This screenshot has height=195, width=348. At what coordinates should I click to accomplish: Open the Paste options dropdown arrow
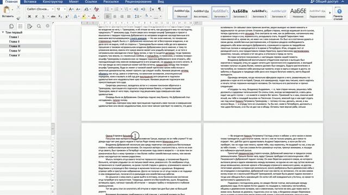click(x=12, y=10)
